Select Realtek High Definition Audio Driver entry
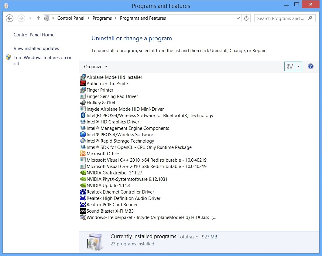The width and height of the screenshot is (322, 256). pos(124,198)
